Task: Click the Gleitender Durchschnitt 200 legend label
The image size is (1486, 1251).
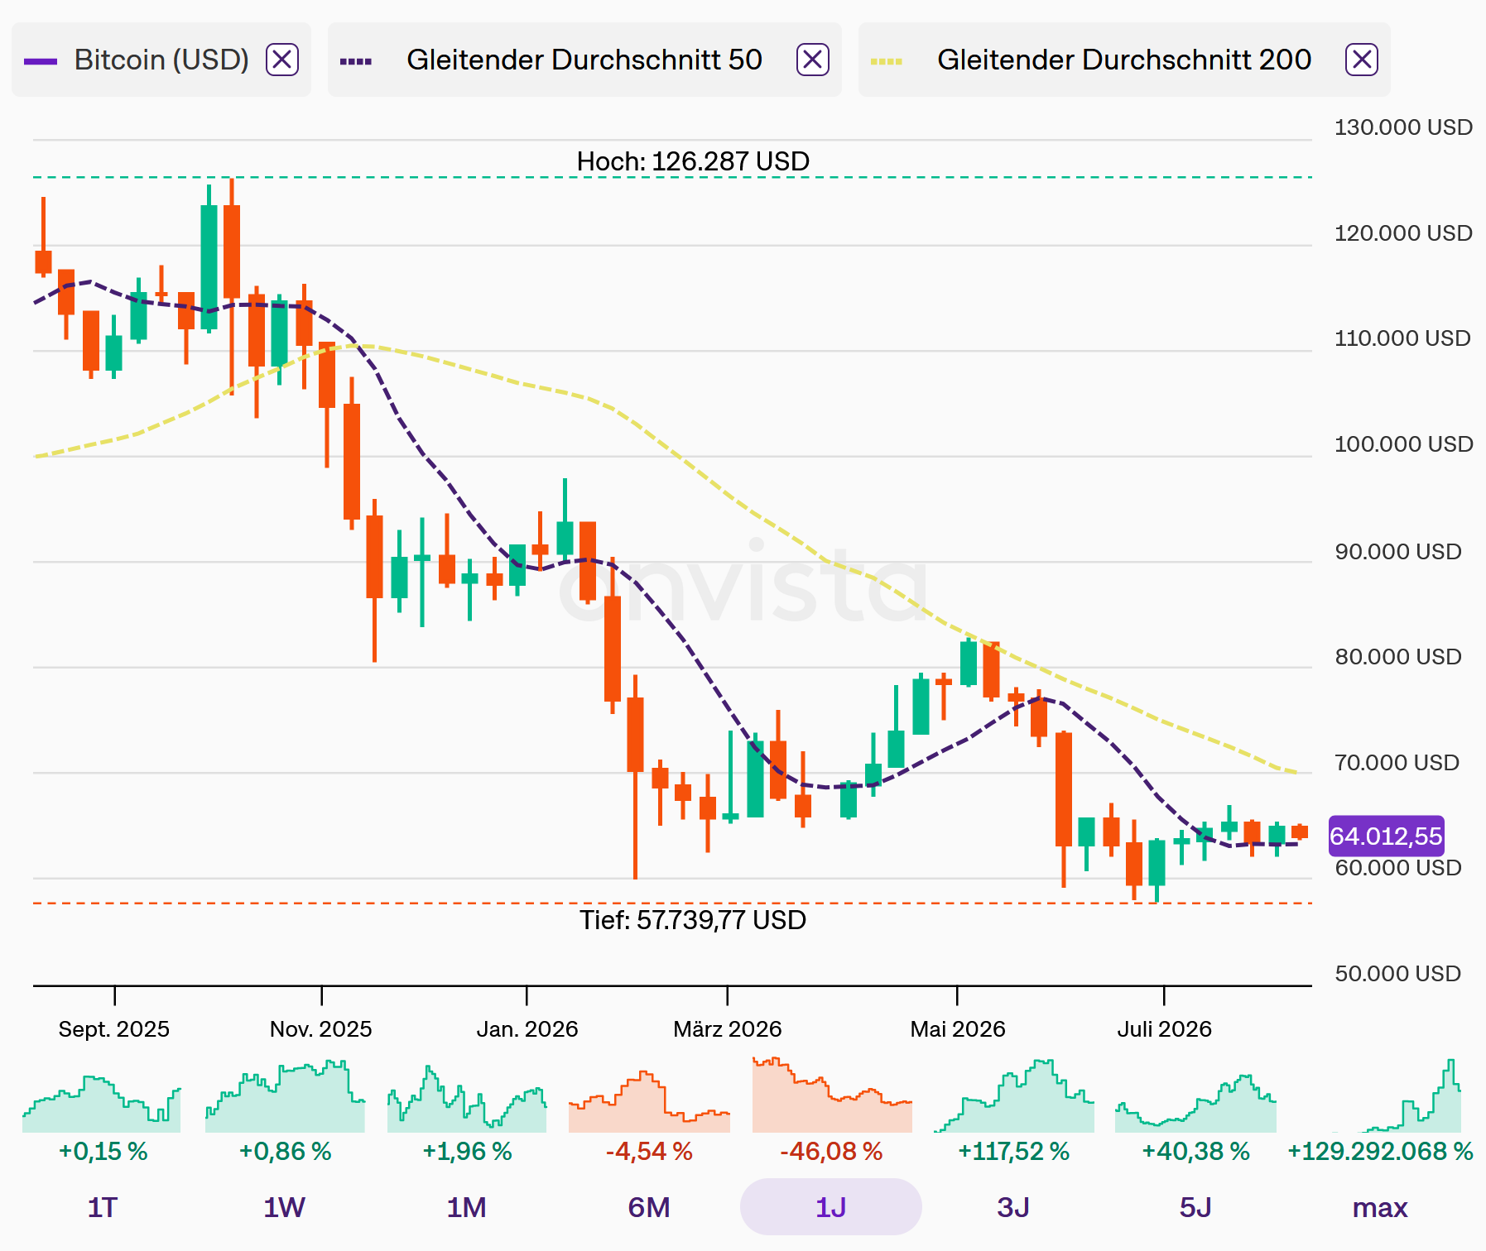Action: point(1124,60)
